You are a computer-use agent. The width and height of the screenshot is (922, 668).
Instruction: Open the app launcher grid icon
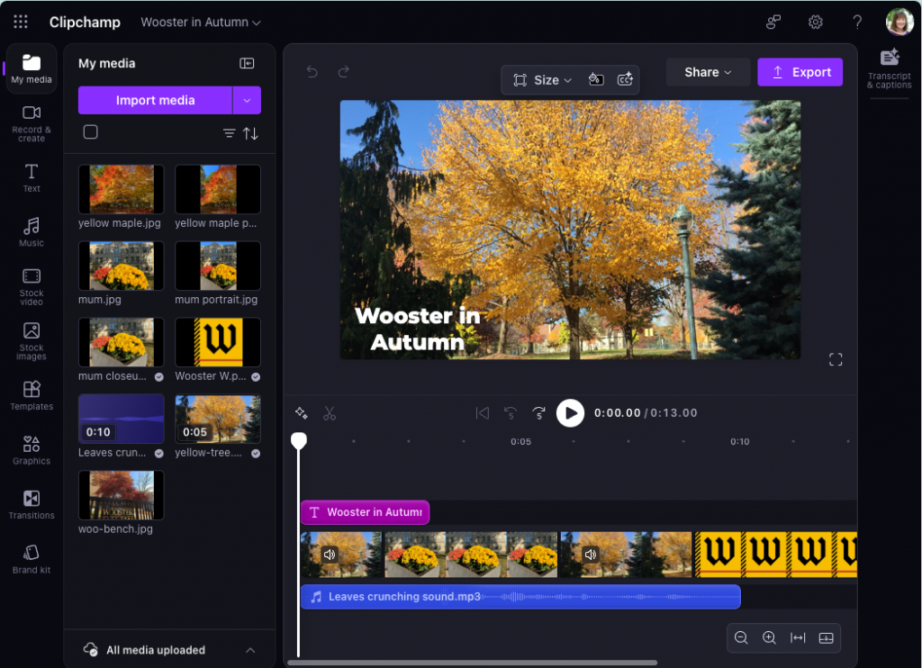(x=21, y=22)
